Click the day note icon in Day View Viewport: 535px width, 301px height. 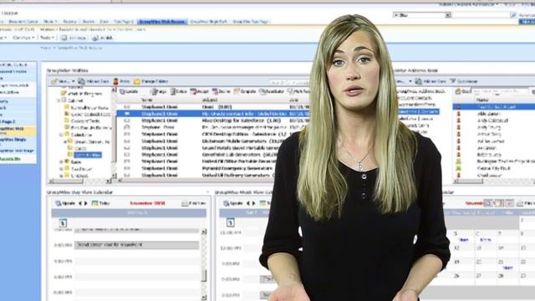pyautogui.click(x=63, y=223)
